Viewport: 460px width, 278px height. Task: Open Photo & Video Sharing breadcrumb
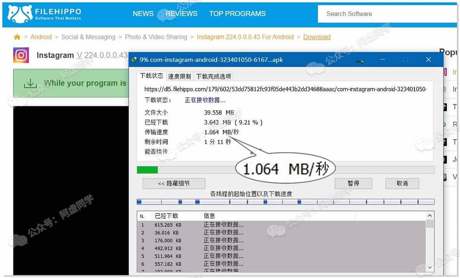click(x=156, y=37)
